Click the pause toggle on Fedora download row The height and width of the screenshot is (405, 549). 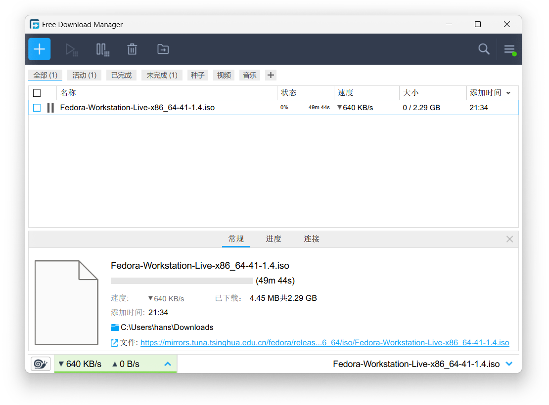[50, 107]
